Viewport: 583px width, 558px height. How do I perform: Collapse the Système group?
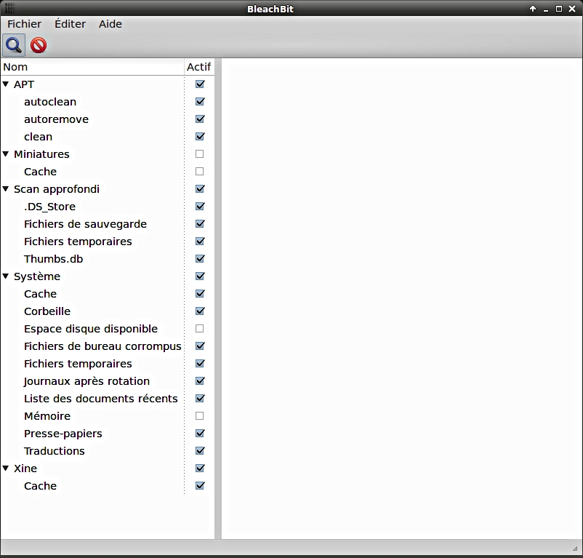pyautogui.click(x=6, y=276)
